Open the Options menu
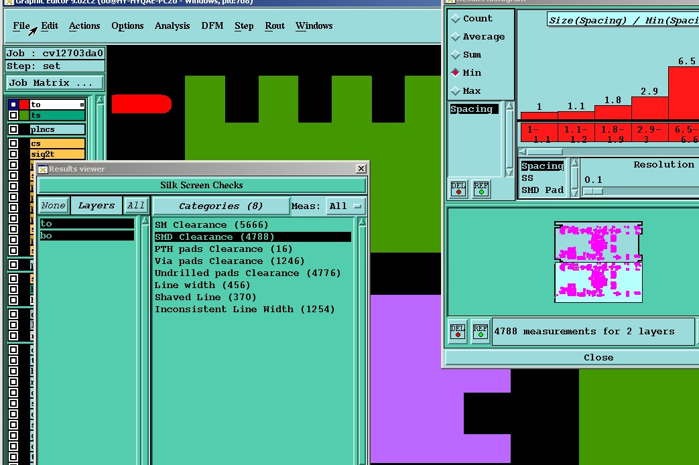699x465 pixels. click(x=127, y=26)
